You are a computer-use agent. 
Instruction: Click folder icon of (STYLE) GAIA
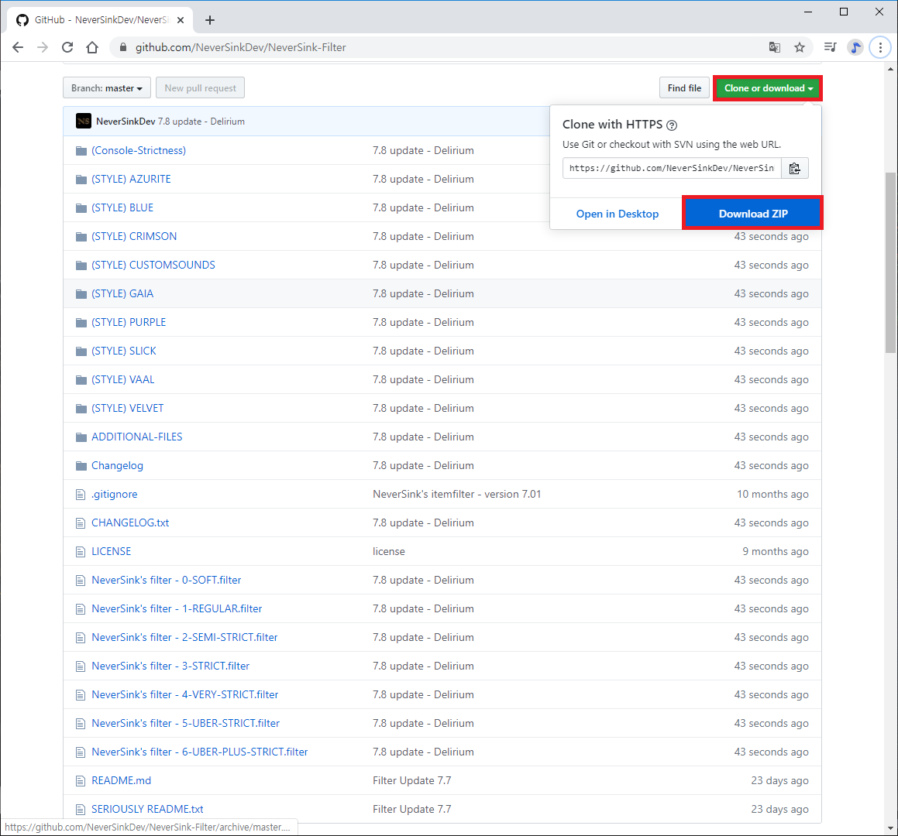click(81, 294)
